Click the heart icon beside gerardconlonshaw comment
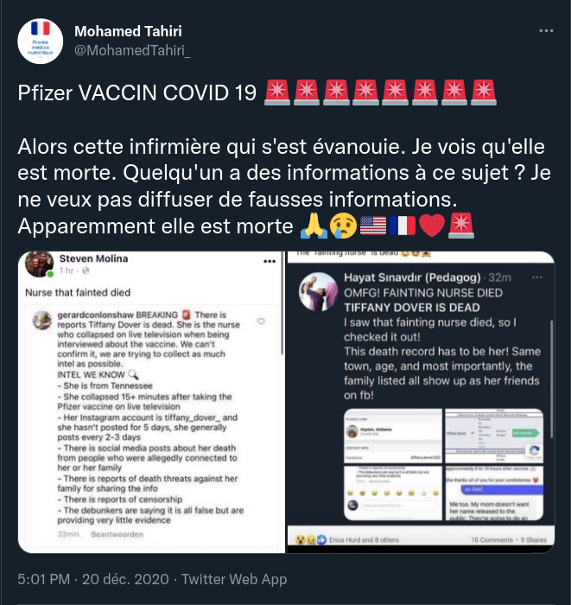The width and height of the screenshot is (571, 605). [261, 321]
